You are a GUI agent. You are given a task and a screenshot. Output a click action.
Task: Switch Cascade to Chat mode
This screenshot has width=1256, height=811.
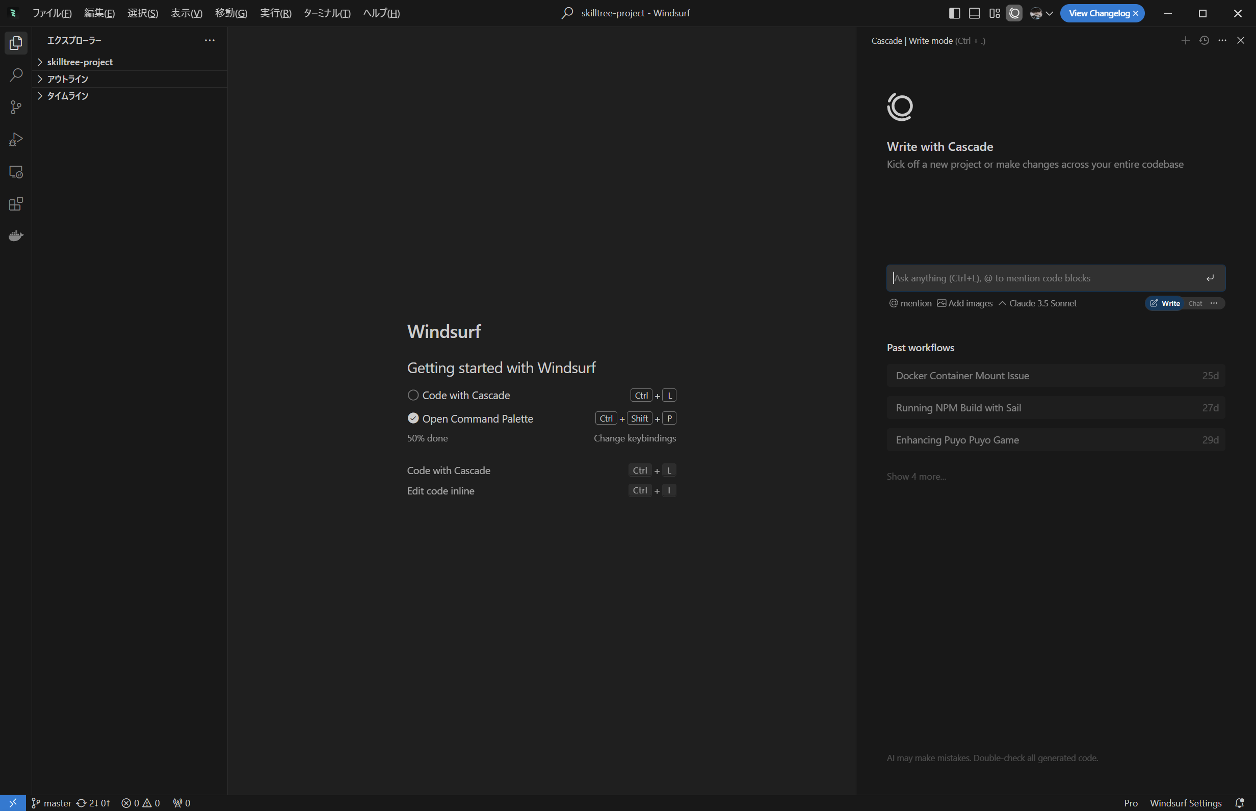pyautogui.click(x=1195, y=303)
